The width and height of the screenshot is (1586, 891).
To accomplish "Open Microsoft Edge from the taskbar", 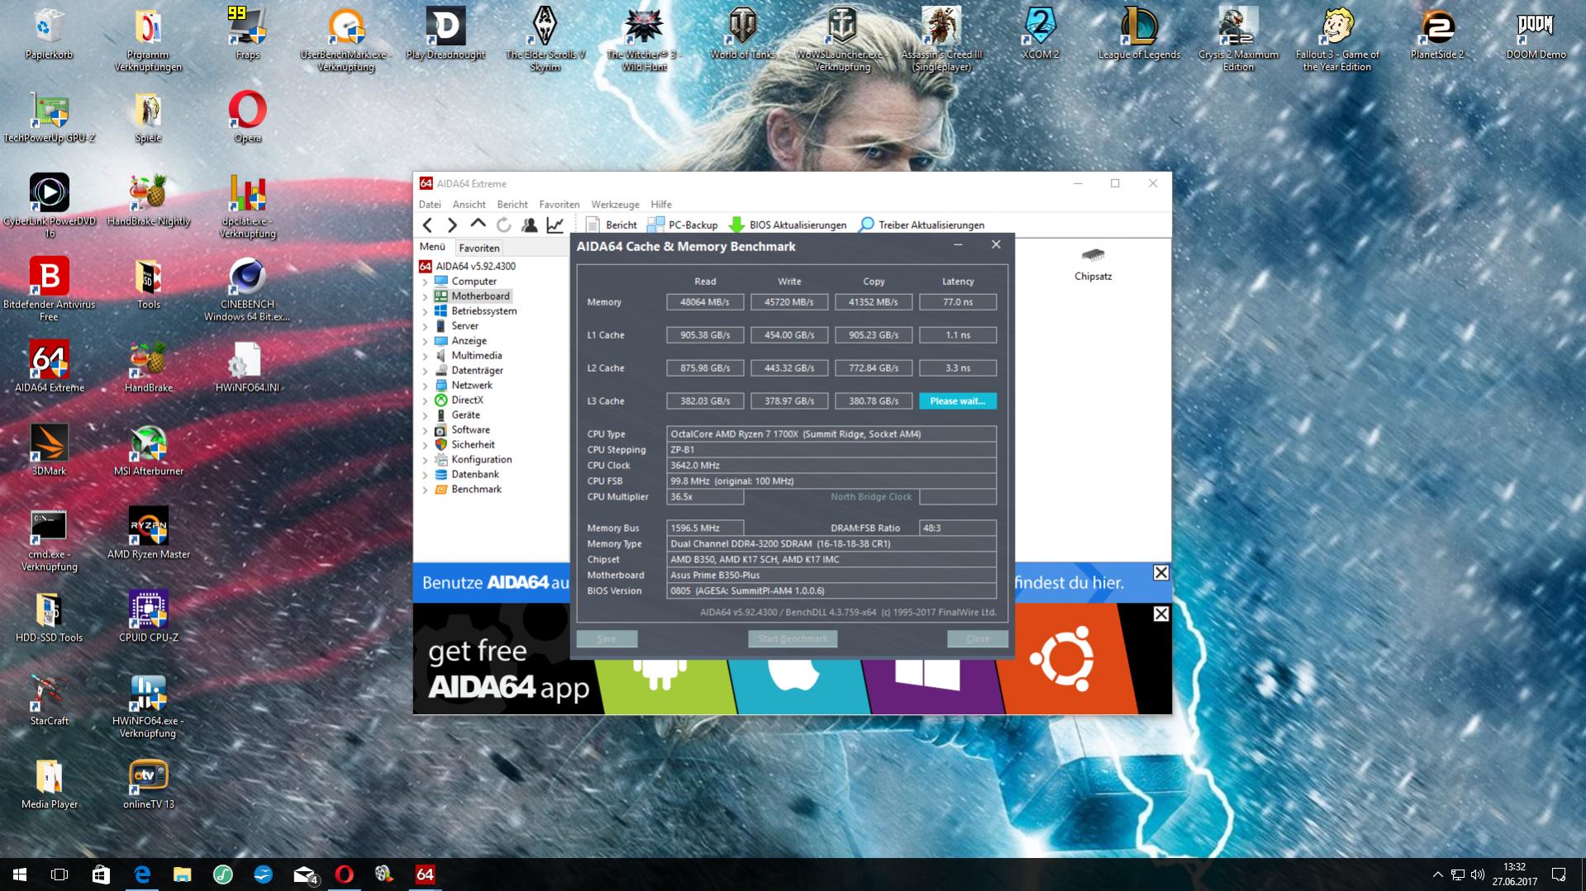I will tap(142, 874).
